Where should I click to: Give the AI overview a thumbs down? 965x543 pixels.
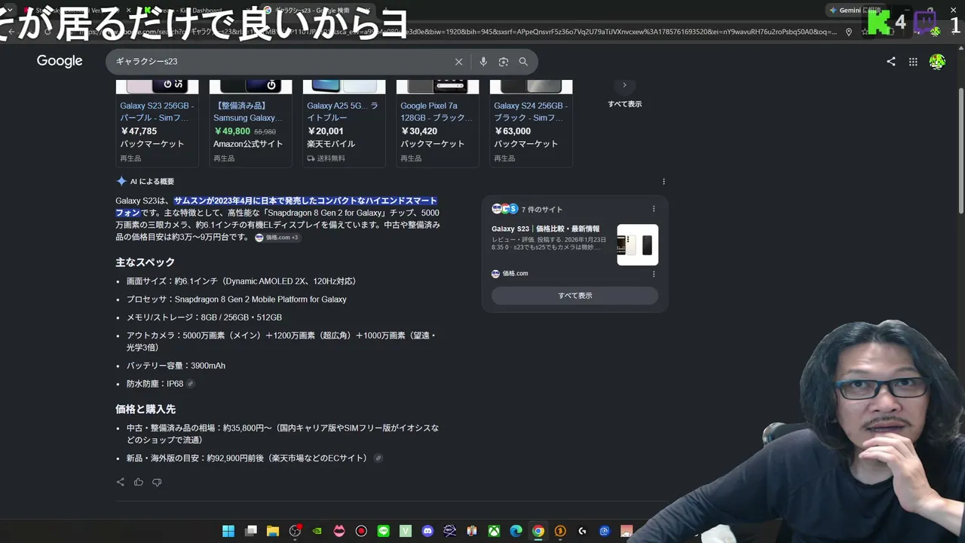click(x=157, y=482)
